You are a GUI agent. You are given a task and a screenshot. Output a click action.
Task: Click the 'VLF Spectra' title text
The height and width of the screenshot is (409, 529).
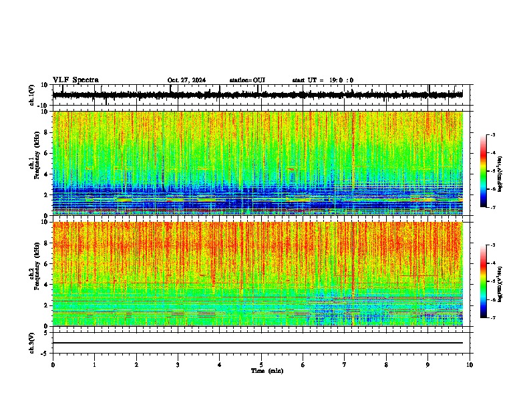coord(75,80)
